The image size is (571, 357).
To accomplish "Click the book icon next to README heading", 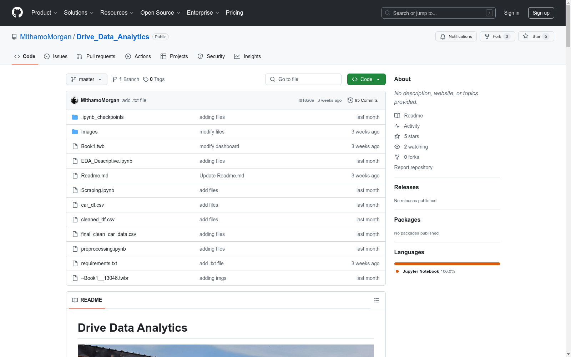I will tap(75, 300).
